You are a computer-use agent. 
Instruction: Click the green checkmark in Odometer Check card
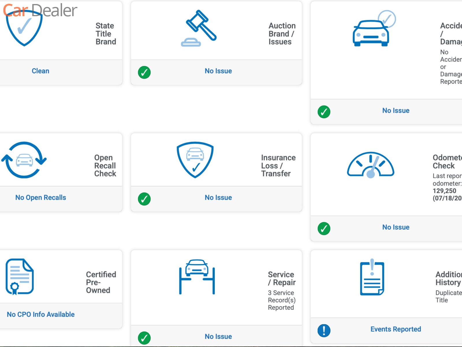(324, 228)
